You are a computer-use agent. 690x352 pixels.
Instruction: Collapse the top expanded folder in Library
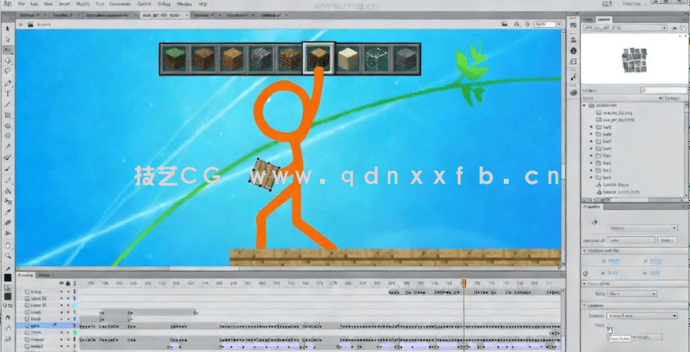click(585, 106)
